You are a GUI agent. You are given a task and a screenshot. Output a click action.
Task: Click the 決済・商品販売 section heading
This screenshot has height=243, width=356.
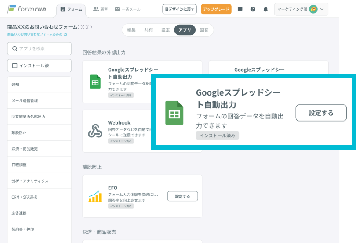pyautogui.click(x=99, y=232)
